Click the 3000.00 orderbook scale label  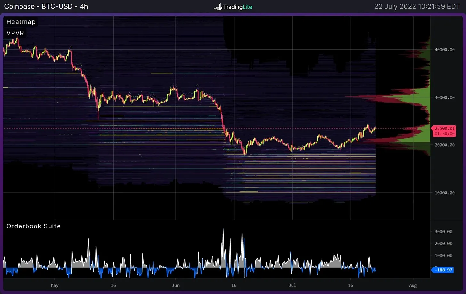(x=443, y=231)
